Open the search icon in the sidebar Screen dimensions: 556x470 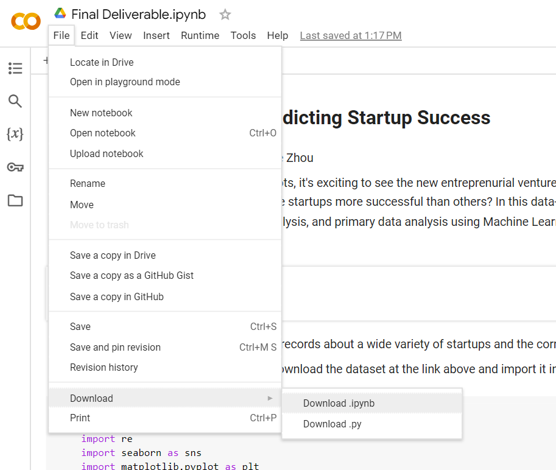(x=15, y=102)
